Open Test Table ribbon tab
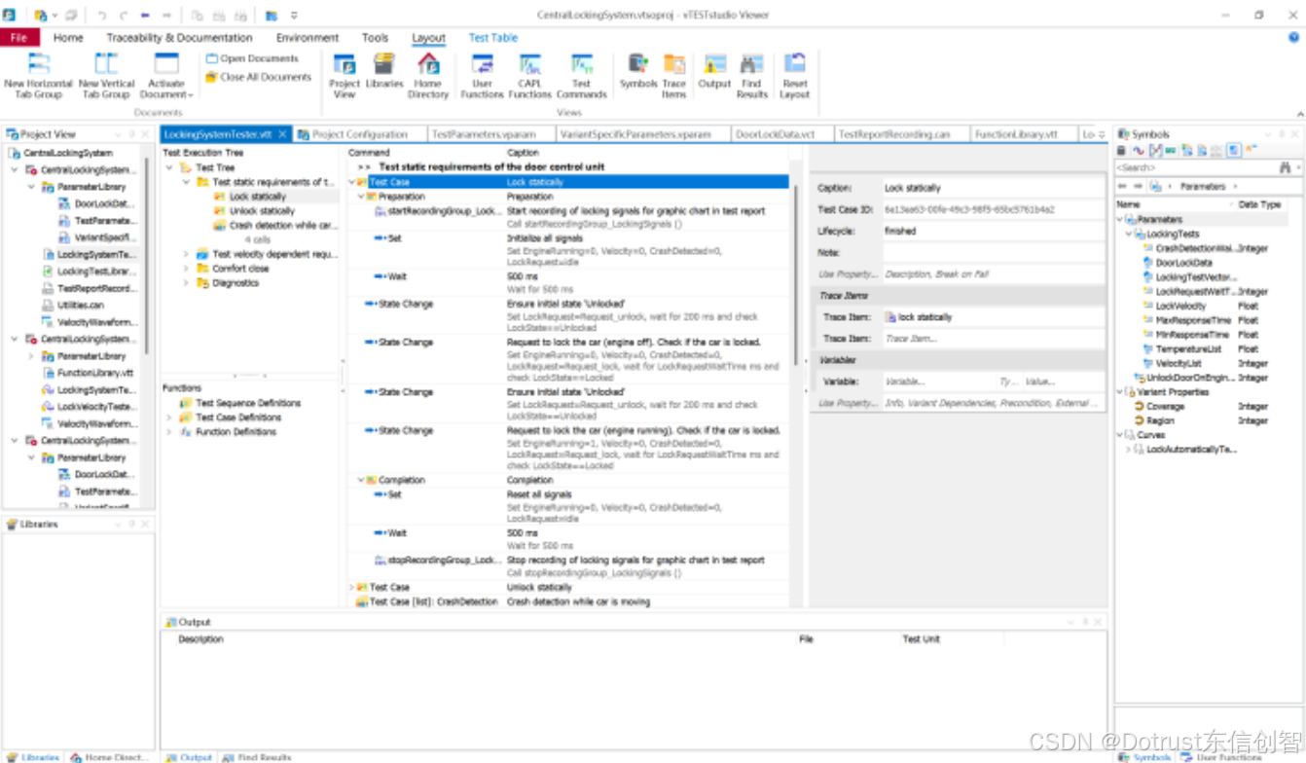 [x=493, y=38]
